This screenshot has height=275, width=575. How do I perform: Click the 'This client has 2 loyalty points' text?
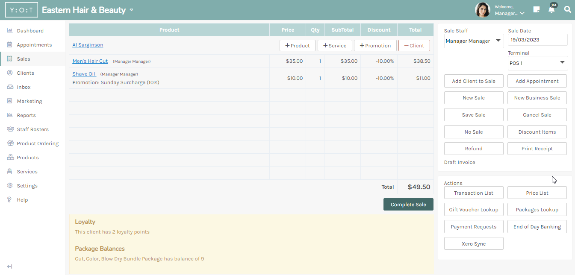(x=112, y=232)
